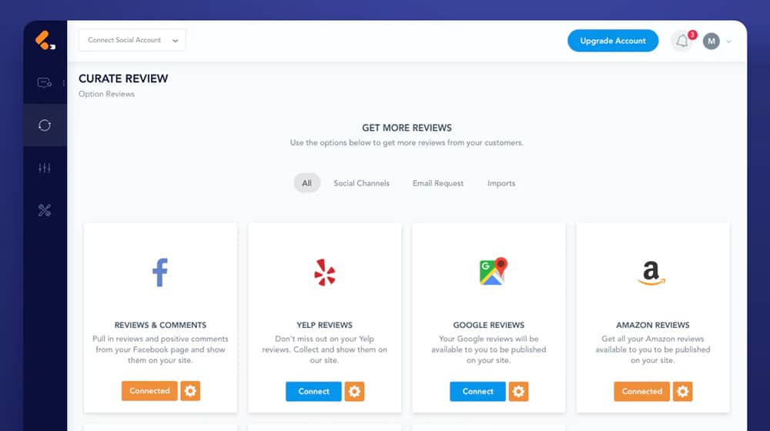The width and height of the screenshot is (770, 431).
Task: Open gear settings for Yelp Reviews
Action: pos(354,391)
